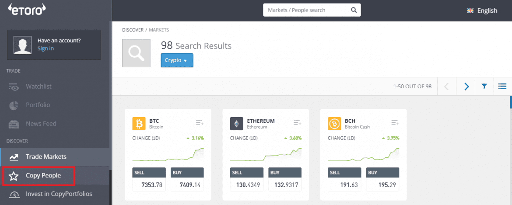Add Bitcoin Cash to watchlist icon
Image resolution: width=512 pixels, height=205 pixels.
[395, 123]
